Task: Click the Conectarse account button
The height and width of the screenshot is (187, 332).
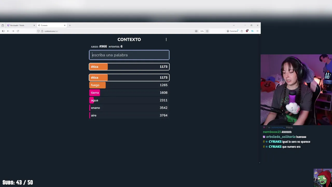Action: (232, 31)
